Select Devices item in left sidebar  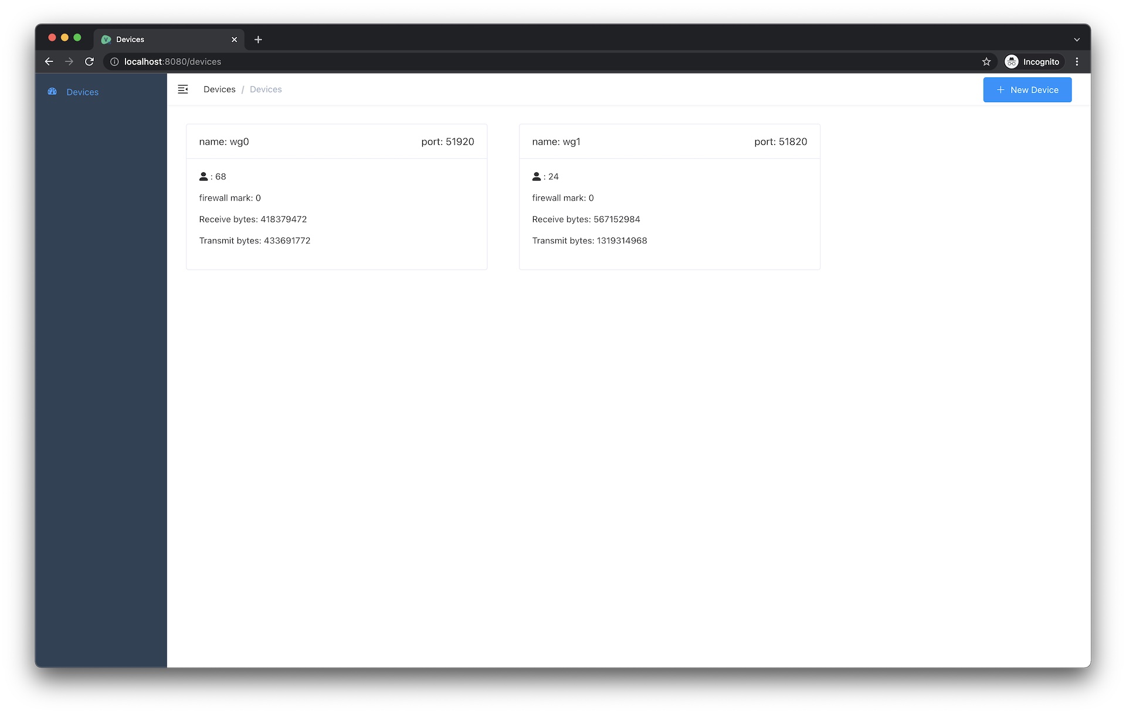(82, 92)
